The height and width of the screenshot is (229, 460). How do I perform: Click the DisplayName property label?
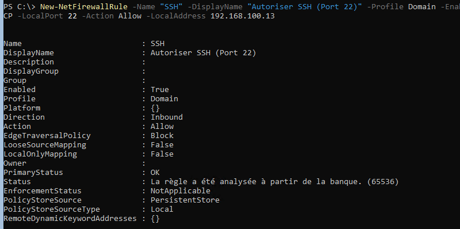point(29,53)
